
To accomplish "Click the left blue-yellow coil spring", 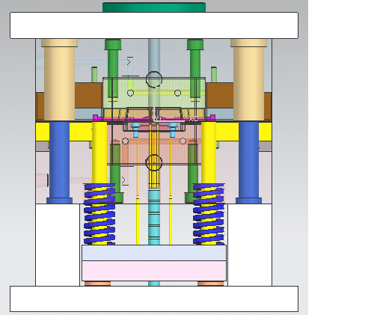I will tap(99, 214).
